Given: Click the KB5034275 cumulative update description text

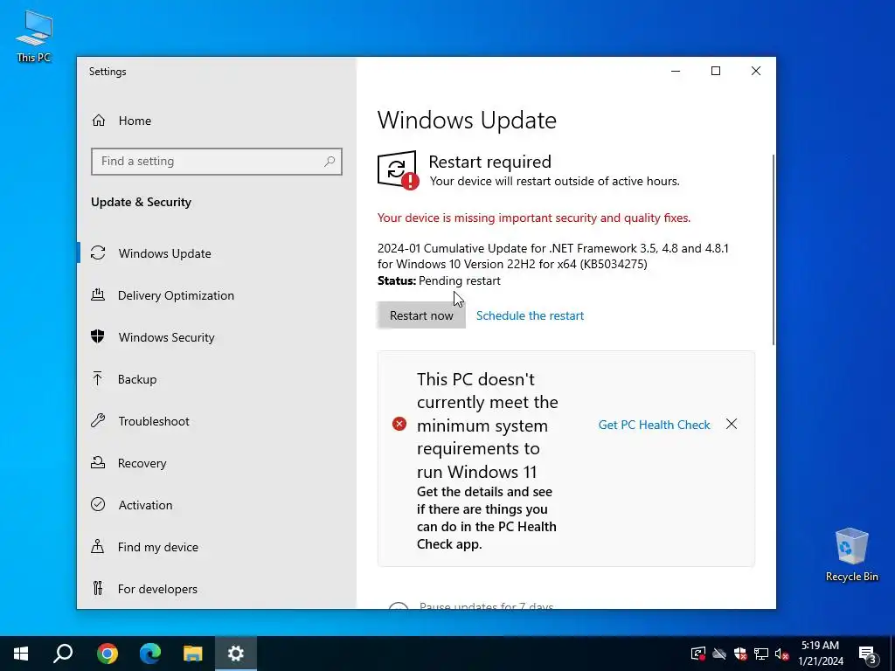Looking at the screenshot, I should point(552,256).
